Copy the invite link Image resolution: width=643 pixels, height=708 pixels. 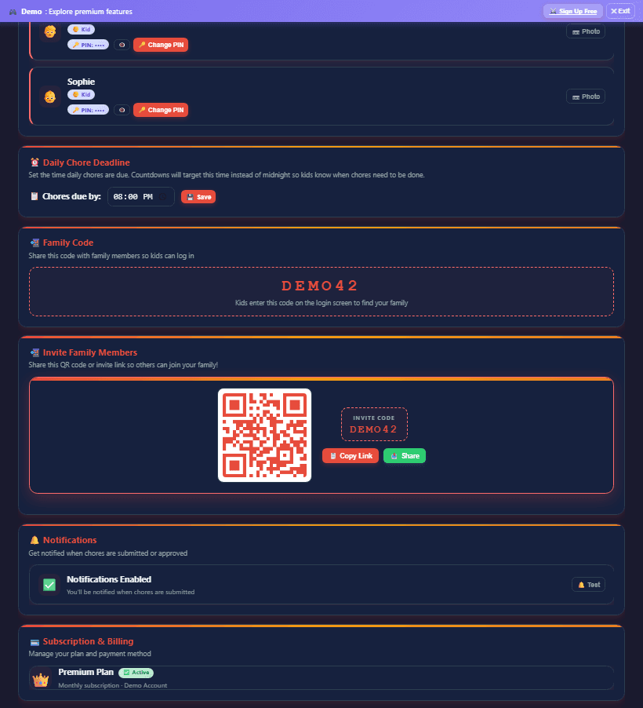(351, 456)
